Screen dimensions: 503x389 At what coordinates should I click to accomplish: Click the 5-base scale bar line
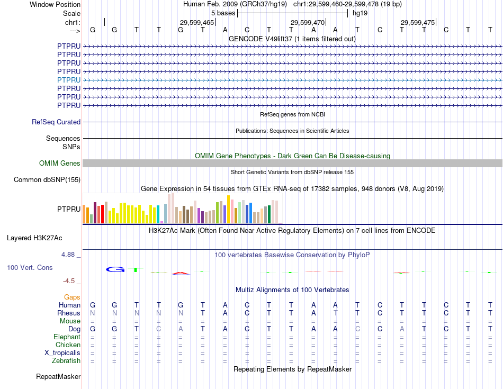[293, 13]
